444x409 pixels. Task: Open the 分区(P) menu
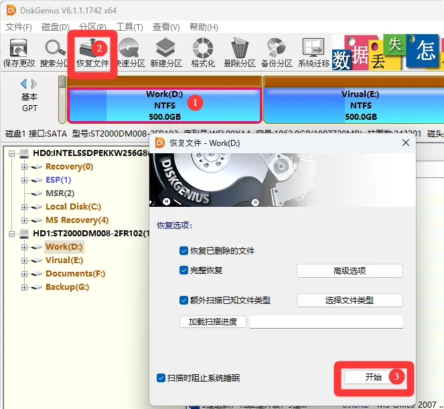tap(92, 27)
